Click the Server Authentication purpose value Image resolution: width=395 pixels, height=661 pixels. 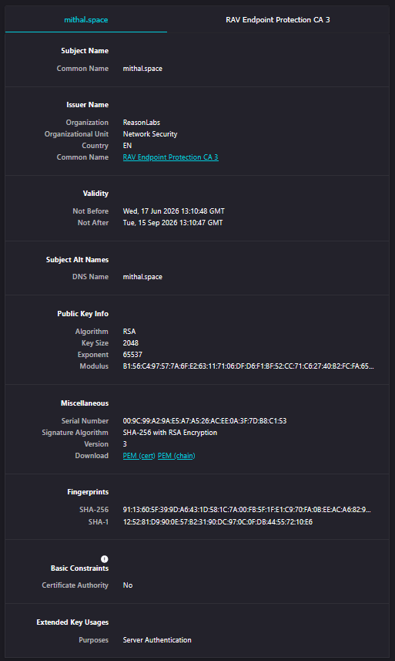pyautogui.click(x=157, y=640)
